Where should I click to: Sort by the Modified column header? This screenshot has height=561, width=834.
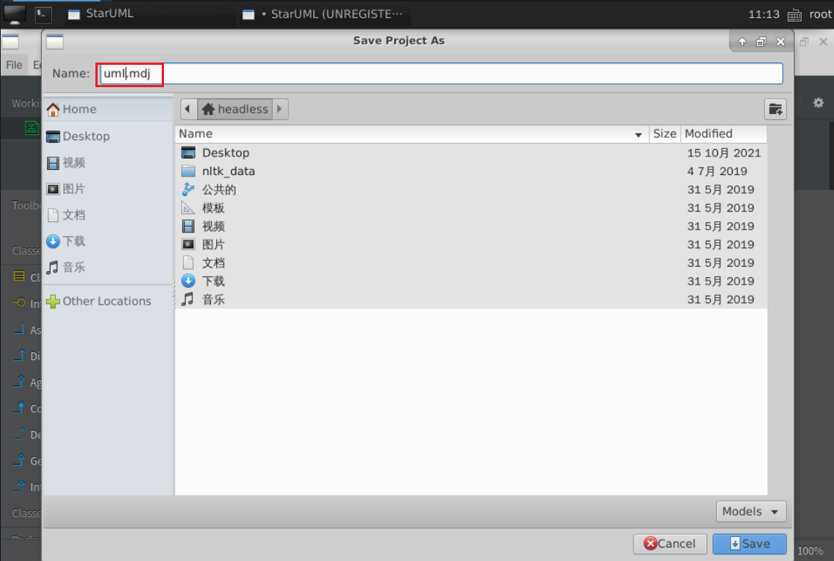[x=724, y=134]
